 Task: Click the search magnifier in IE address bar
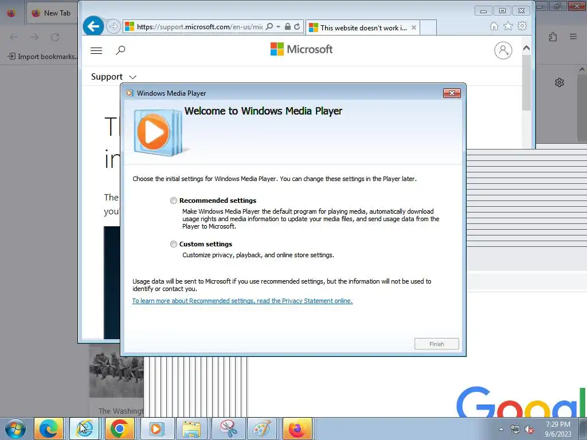[269, 26]
